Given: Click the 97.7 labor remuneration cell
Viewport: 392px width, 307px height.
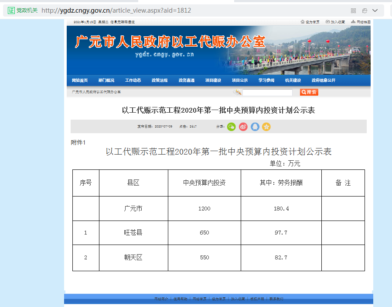Looking at the screenshot, I should click(x=281, y=233).
